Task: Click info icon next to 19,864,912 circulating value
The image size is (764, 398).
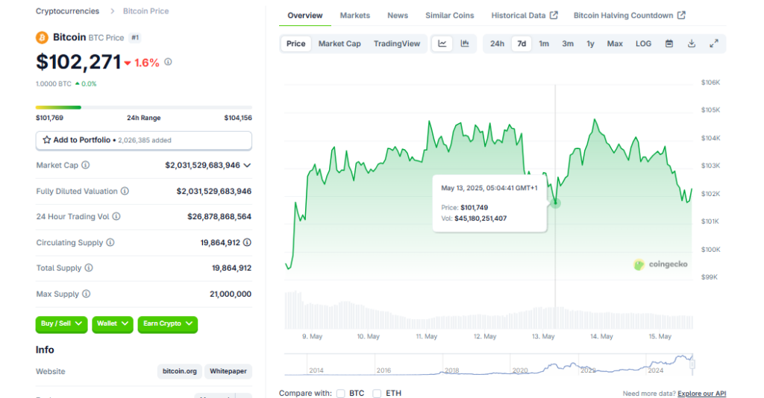Action: tap(247, 242)
